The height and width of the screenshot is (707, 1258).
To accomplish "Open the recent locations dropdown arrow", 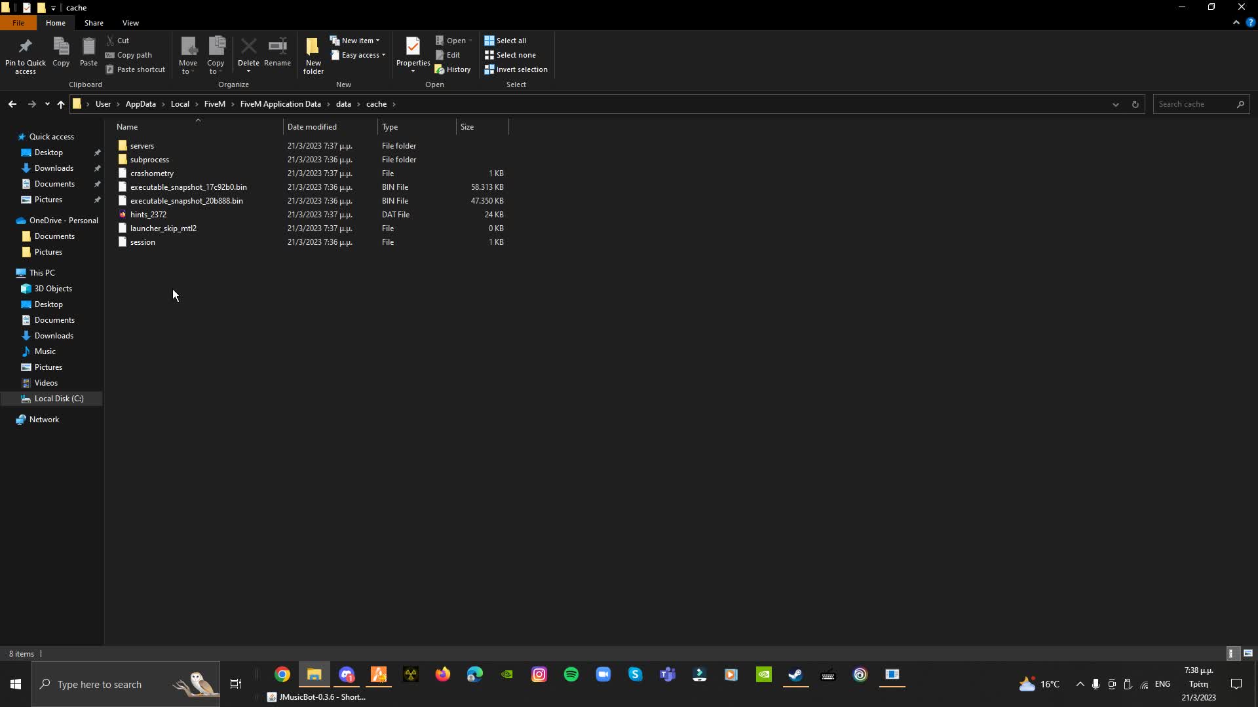I will point(47,104).
